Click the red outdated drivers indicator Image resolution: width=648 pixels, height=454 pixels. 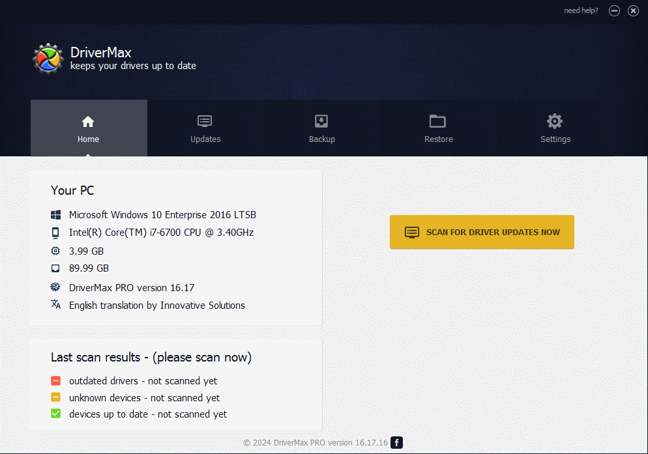click(x=55, y=381)
